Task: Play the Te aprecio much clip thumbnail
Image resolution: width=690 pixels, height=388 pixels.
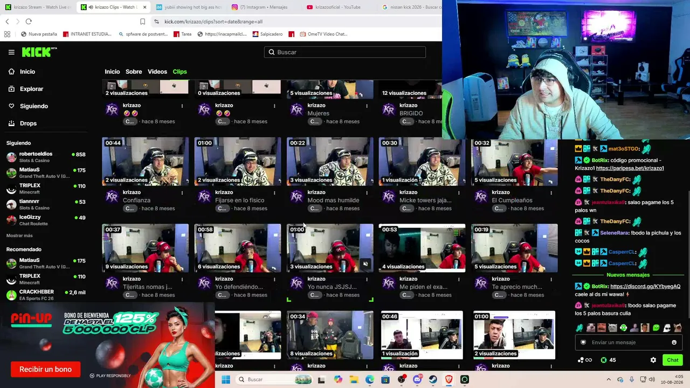Action: [514, 248]
